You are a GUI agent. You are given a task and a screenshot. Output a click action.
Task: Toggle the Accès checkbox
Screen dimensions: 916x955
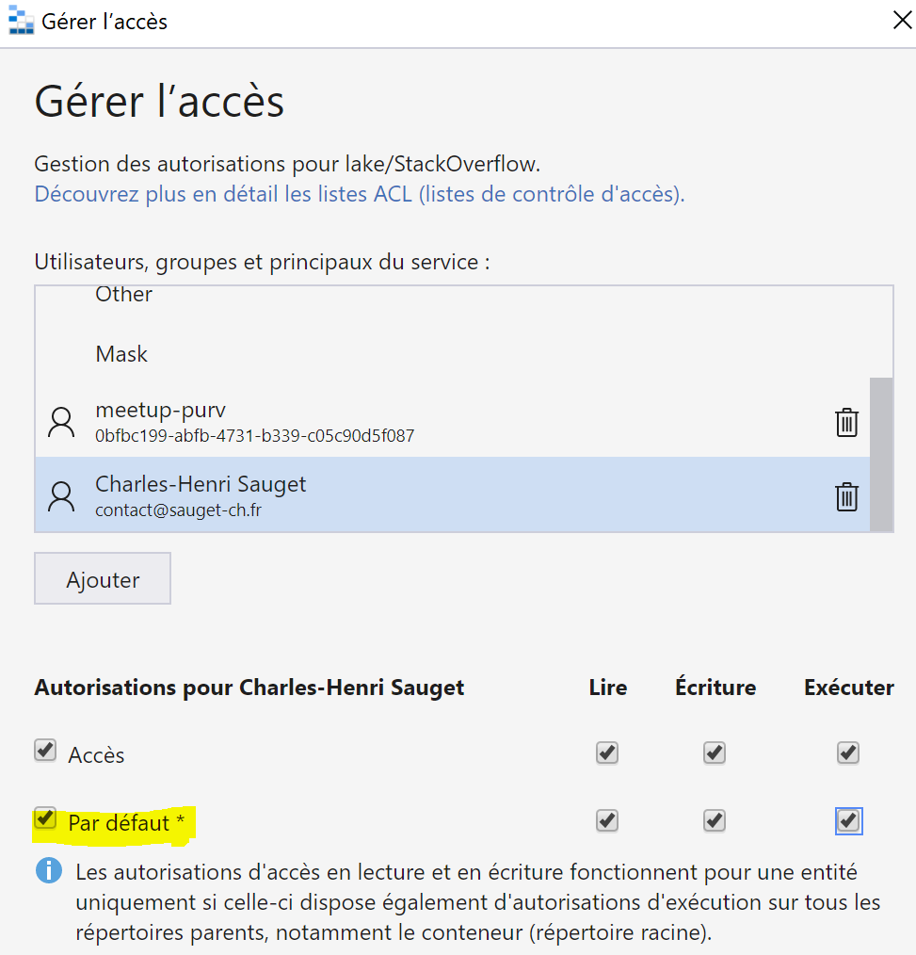45,751
